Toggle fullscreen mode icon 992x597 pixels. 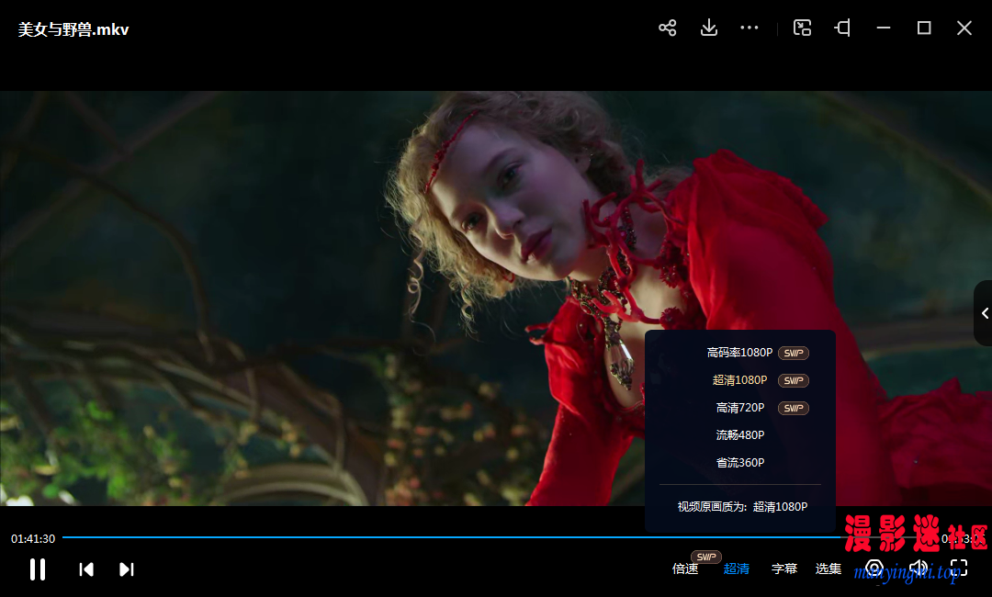pos(959,568)
